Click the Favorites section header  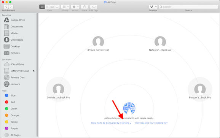(6, 15)
